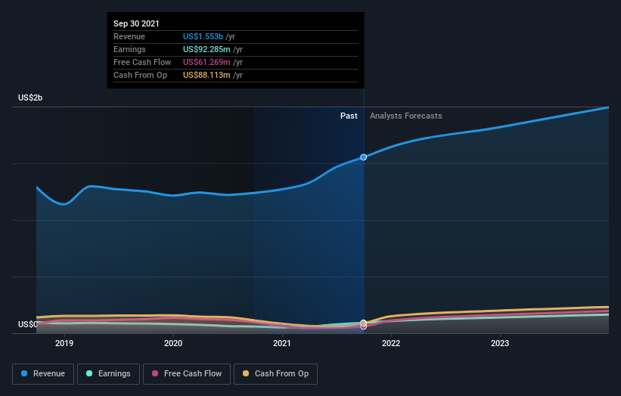Screen dimensions: 621x396
Task: Click the Analysts Forecasts label
Action: 406,116
